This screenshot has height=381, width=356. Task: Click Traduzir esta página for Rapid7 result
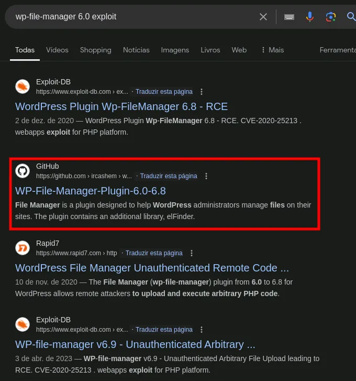(x=154, y=253)
